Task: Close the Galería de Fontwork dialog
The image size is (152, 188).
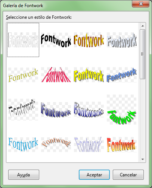Action: [140, 4]
